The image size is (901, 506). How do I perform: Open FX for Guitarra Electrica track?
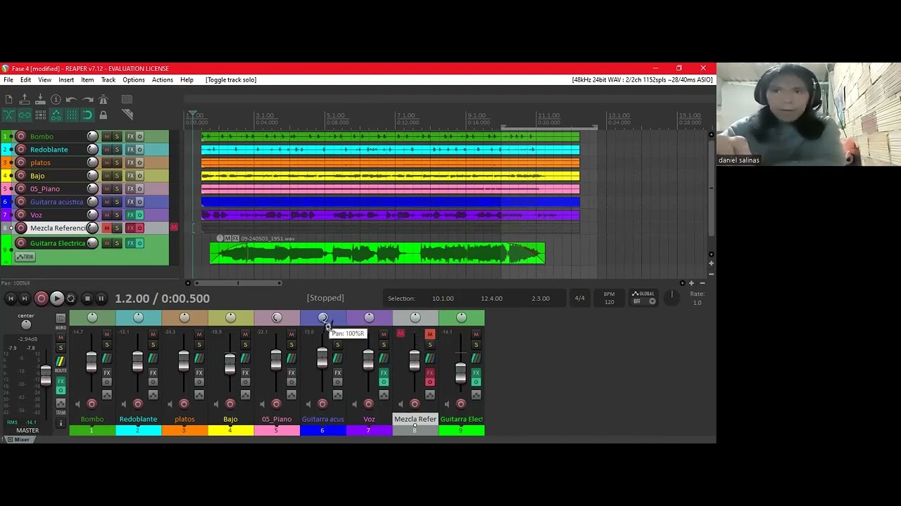point(130,243)
